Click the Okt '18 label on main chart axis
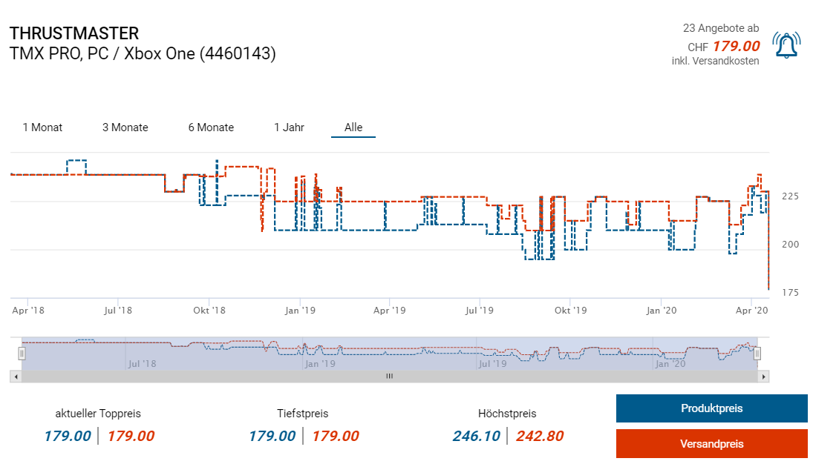Screen dimensions: 813x464 (210, 311)
